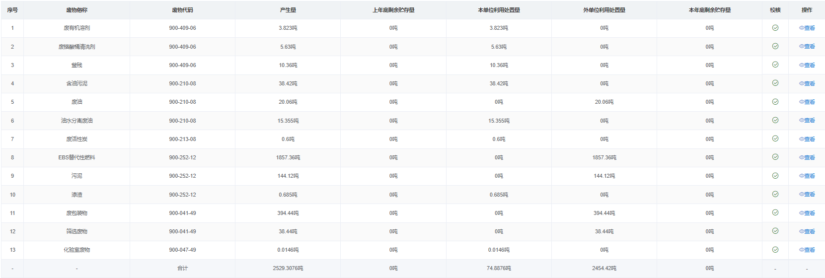This screenshot has width=825, height=278.
Task: Click the 查看 link in row 2
Action: [807, 47]
